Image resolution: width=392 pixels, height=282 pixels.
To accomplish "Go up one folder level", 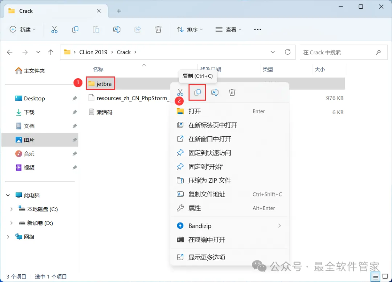I will coord(51,52).
